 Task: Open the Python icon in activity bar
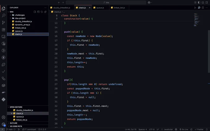pyautogui.click(x=3, y=99)
